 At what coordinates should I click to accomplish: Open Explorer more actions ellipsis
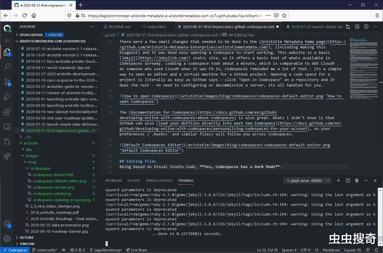92,27
